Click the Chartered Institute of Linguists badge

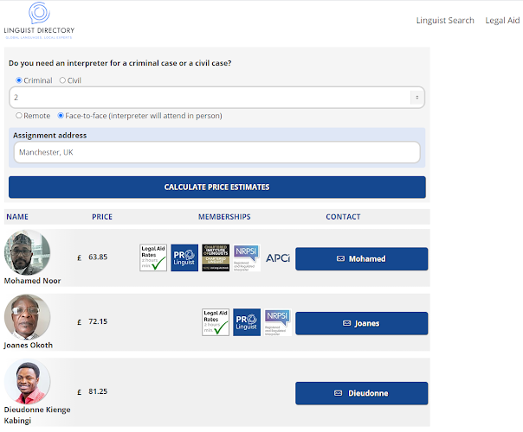[216, 257]
